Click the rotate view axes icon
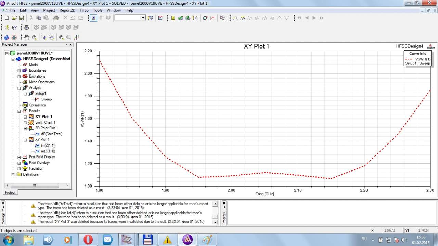This screenshot has width=438, height=246. point(76,37)
